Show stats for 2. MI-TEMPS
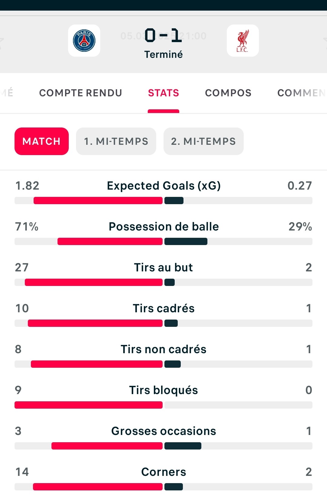This screenshot has width=327, height=501. point(203,141)
